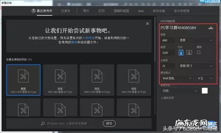Click the height field showing 1220
This screenshot has height=133, width=221.
tap(168, 53)
